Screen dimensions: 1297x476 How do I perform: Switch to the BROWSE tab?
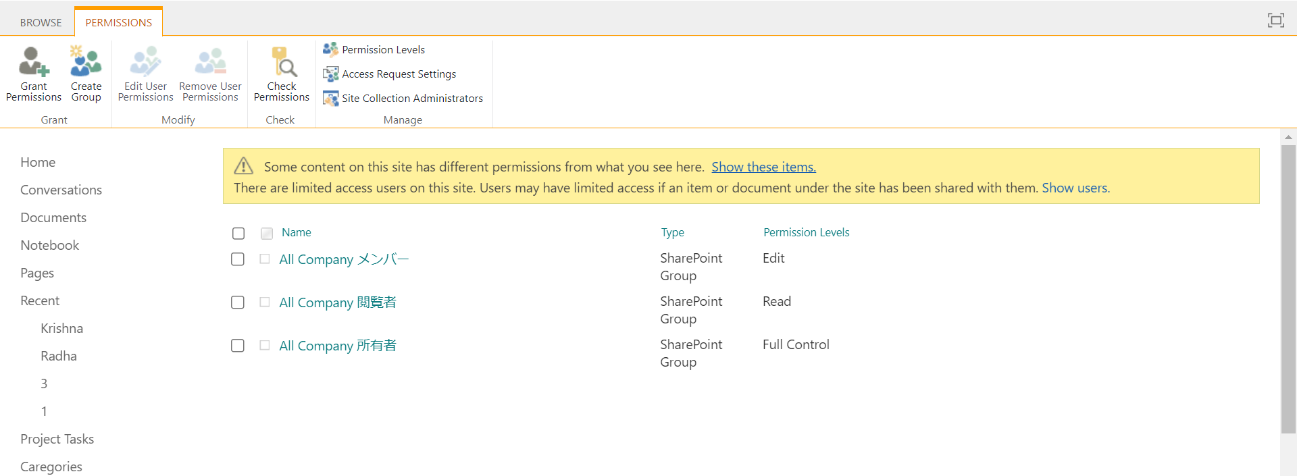pyautogui.click(x=41, y=22)
